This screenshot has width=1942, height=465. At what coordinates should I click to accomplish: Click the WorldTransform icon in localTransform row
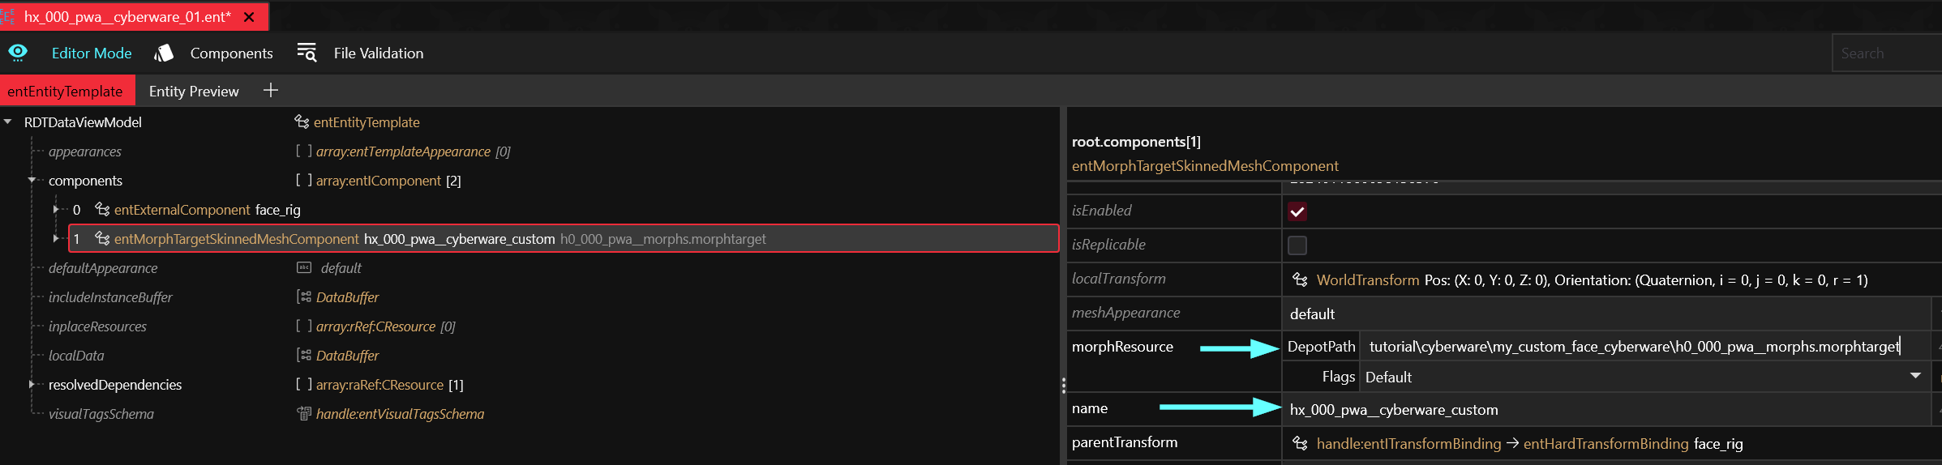(1300, 279)
